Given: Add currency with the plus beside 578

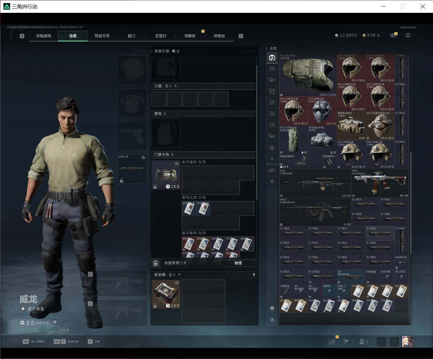Looking at the screenshot, I should pos(378,35).
